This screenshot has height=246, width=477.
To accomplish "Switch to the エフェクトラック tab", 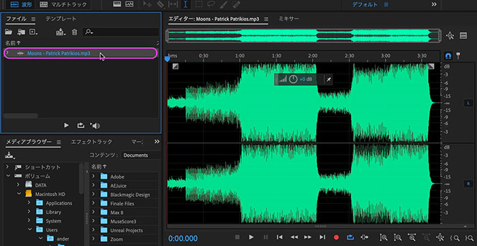I will pos(91,142).
